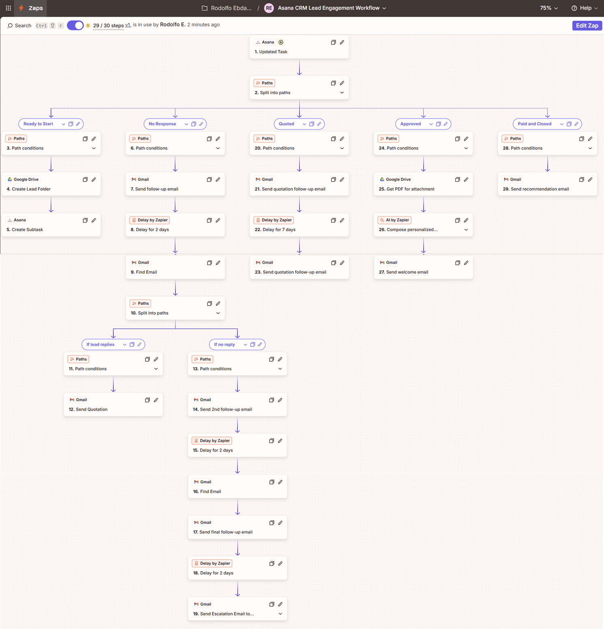
Task: Edit step 1 Updated Task
Action: (342, 42)
